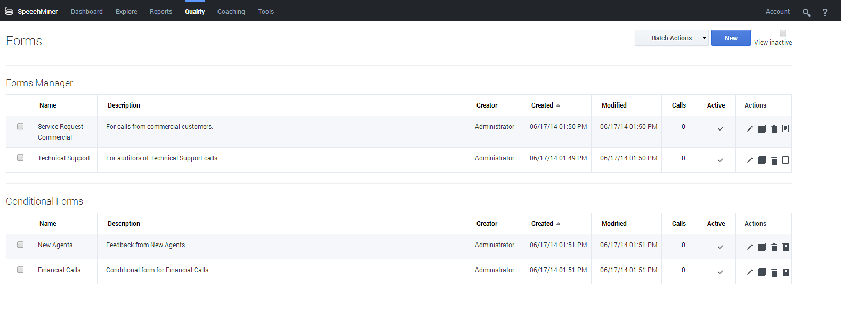The height and width of the screenshot is (309, 841).
Task: Select the Technical Support row checkbox
Action: tap(20, 158)
